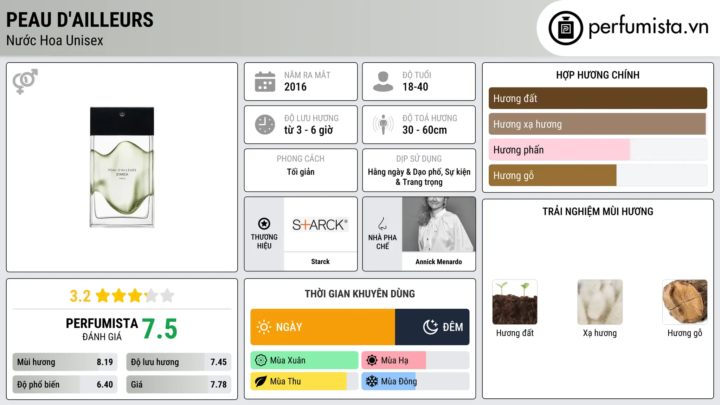Click the moon icon in the Đêm bar
Image resolution: width=720 pixels, height=405 pixels.
click(431, 327)
